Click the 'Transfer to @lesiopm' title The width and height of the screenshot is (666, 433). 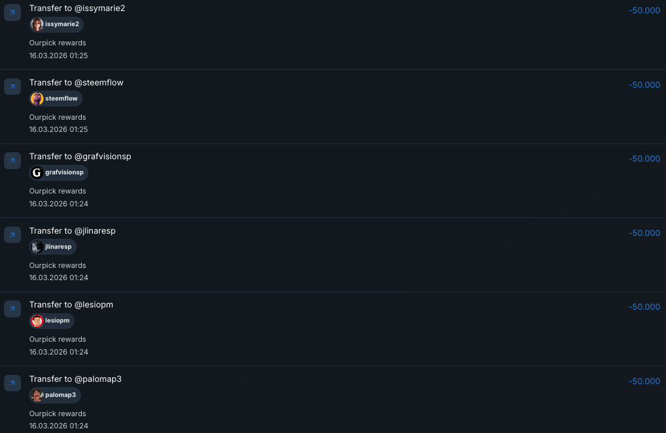tap(71, 305)
